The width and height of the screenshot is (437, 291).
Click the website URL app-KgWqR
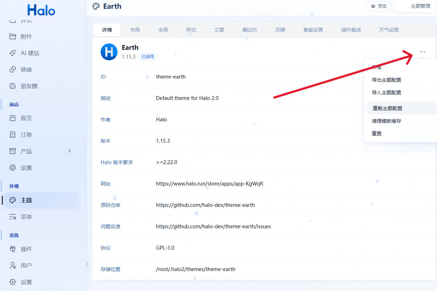(x=210, y=184)
